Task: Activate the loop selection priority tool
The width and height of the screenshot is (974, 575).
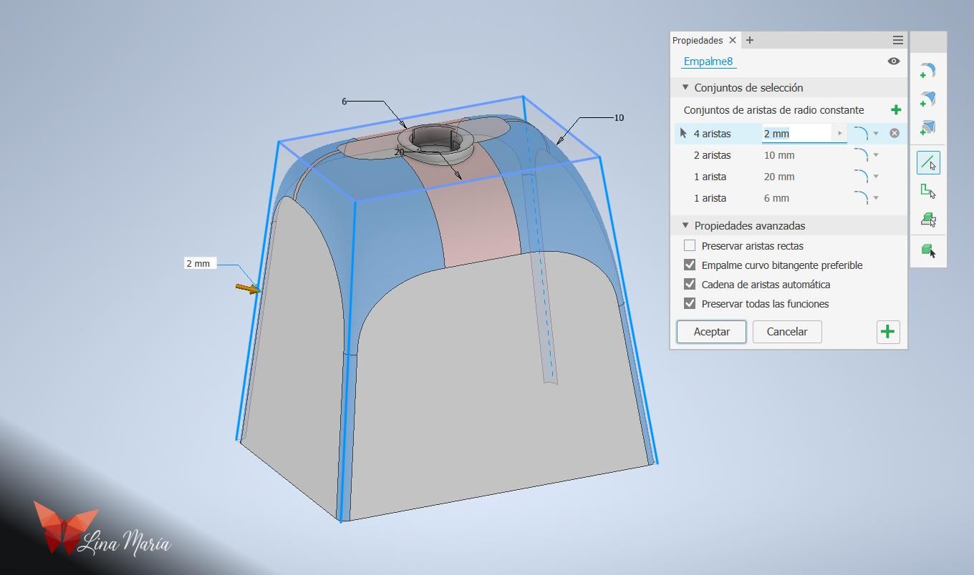Action: point(928,191)
